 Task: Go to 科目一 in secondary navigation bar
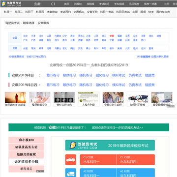point(8,12)
